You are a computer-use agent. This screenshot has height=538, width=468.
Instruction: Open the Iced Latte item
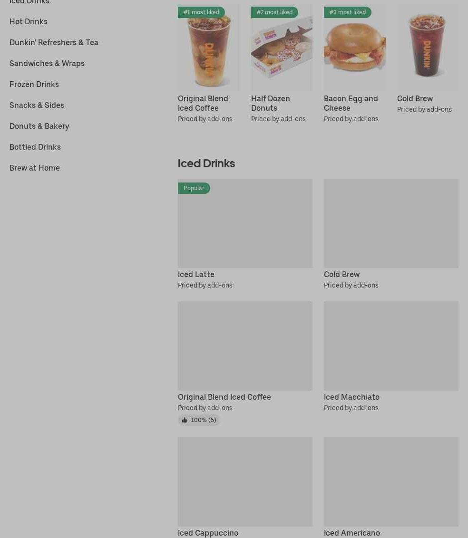click(245, 234)
